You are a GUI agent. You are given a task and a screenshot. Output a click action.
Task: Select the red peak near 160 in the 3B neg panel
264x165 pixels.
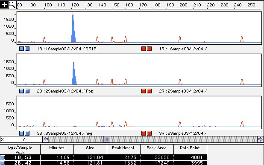click(x=126, y=124)
